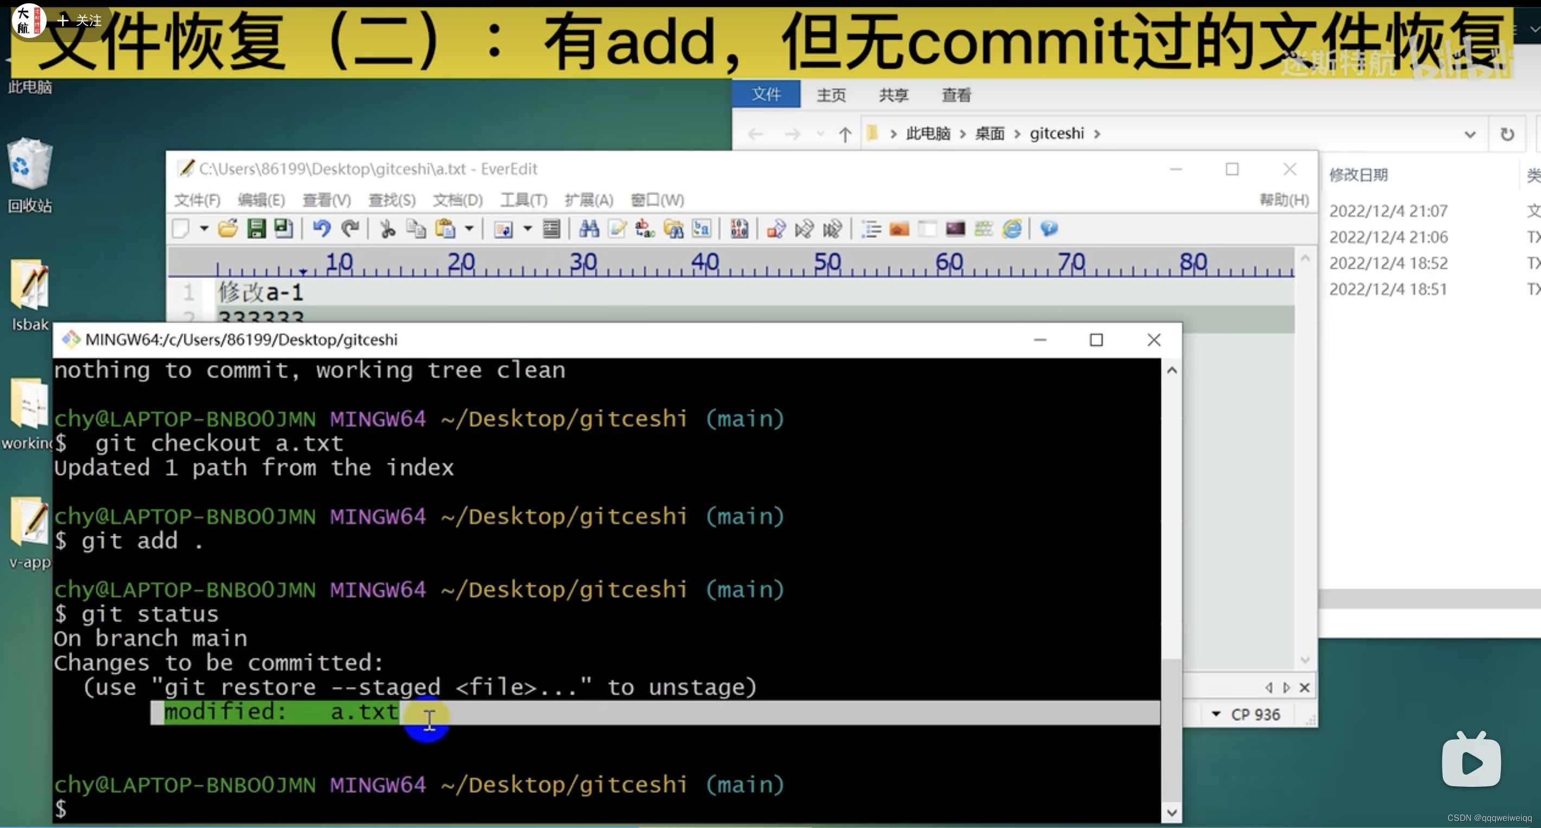Screen dimensions: 1541x828
Task: Click the Find binoculars icon
Action: [589, 228]
